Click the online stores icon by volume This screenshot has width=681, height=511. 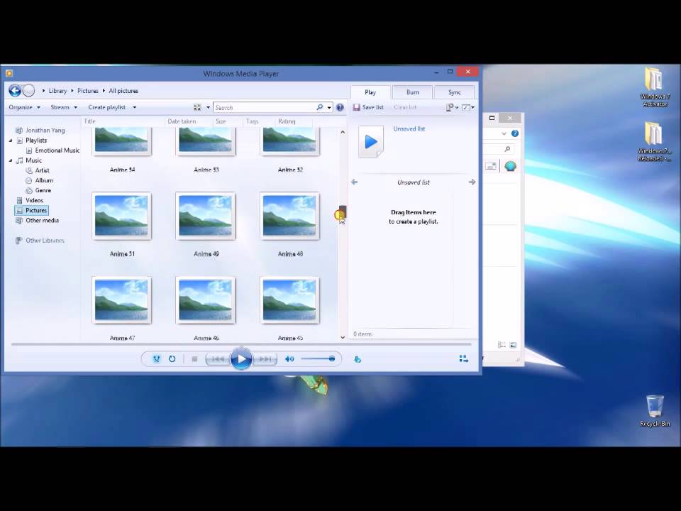(357, 359)
